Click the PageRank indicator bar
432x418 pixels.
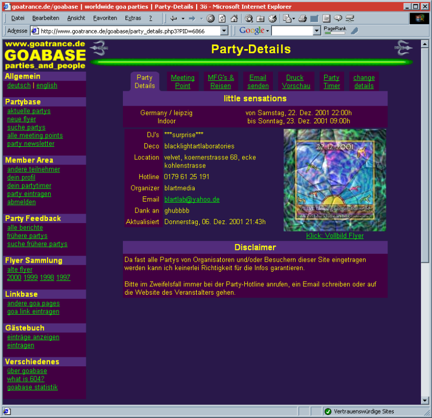[335, 33]
